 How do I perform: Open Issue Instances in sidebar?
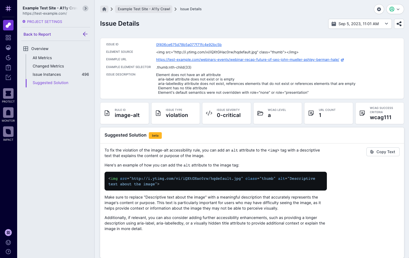point(47,74)
